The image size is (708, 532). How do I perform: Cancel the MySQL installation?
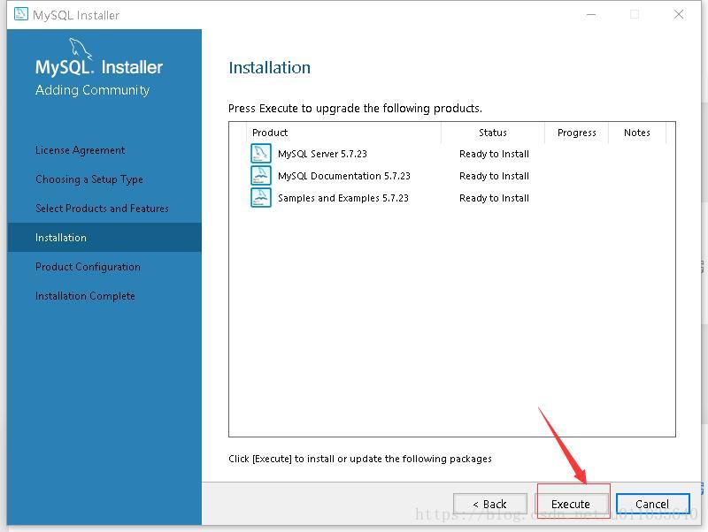click(x=652, y=504)
